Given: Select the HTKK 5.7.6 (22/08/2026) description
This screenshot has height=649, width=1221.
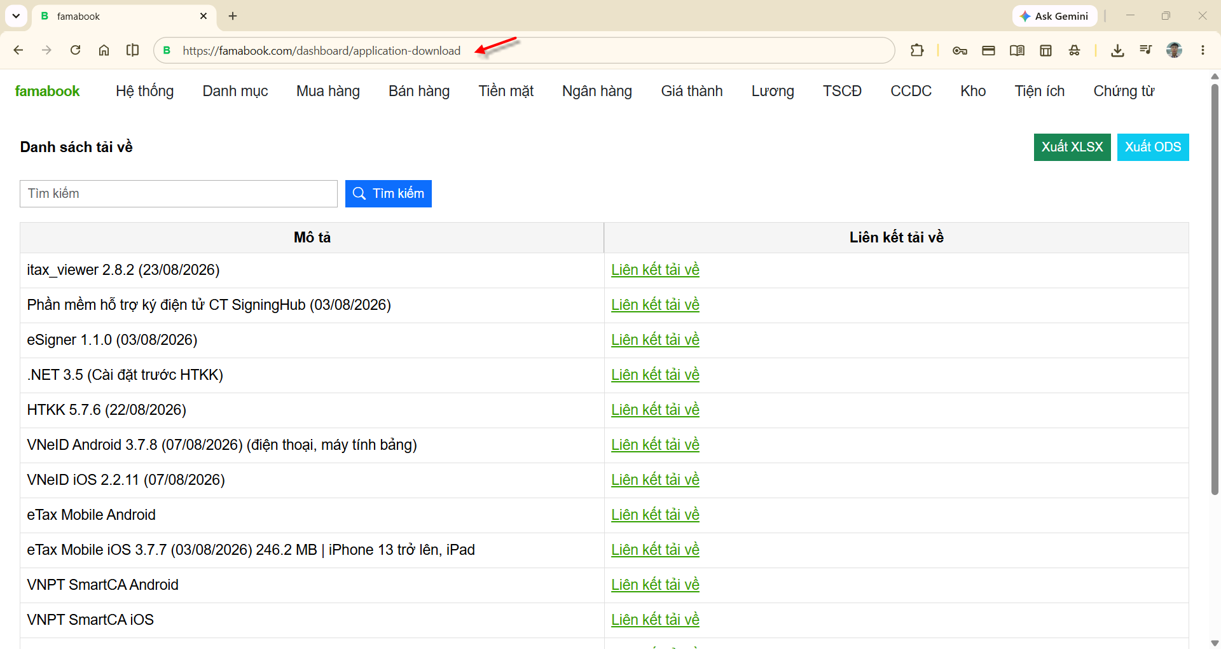Looking at the screenshot, I should click(107, 410).
